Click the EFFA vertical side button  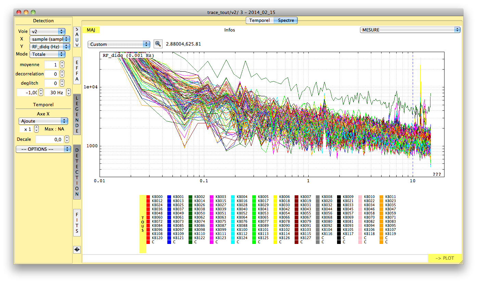point(77,71)
